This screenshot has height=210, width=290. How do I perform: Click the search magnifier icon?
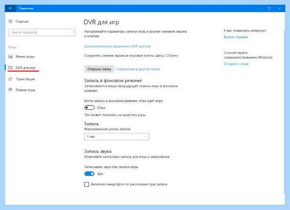(72, 32)
